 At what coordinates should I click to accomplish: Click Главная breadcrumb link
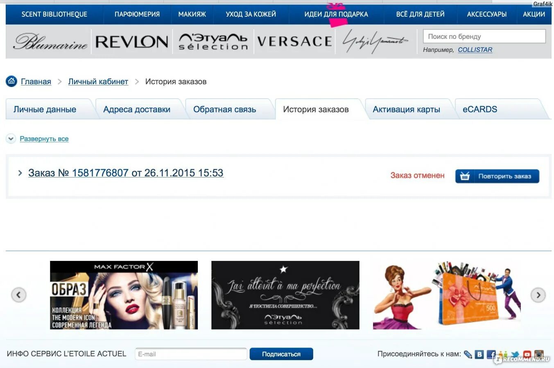pyautogui.click(x=36, y=82)
